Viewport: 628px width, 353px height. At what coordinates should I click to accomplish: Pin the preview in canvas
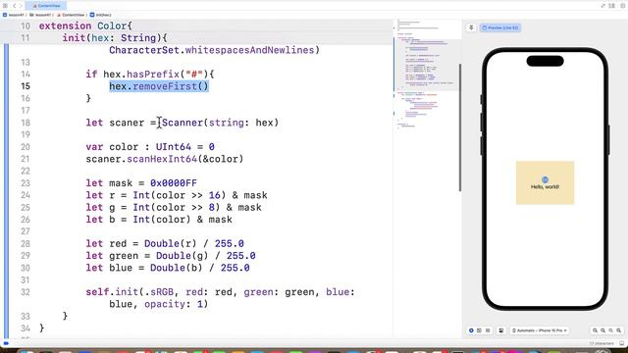(x=471, y=27)
